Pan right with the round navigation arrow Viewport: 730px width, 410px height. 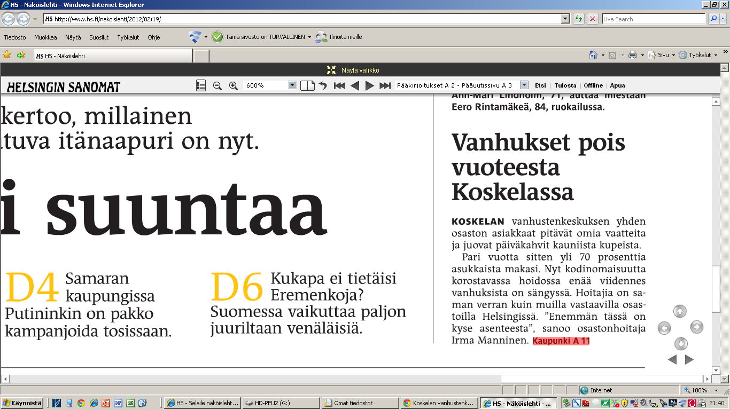(696, 327)
